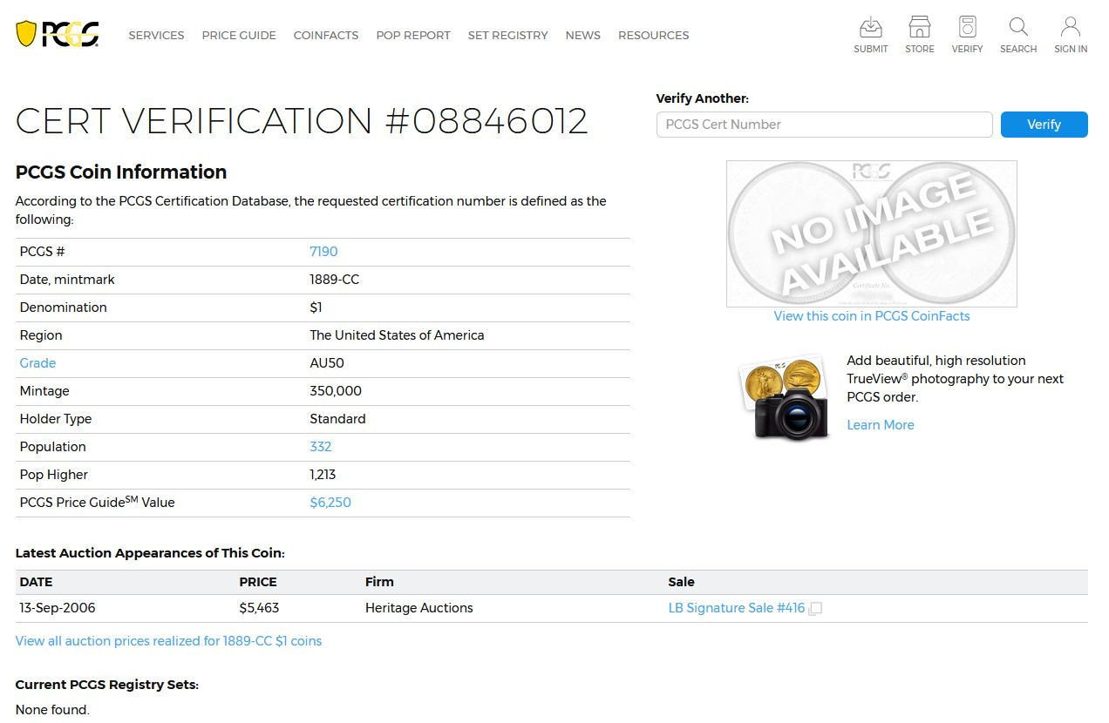Viewport: 1109px width, 723px height.
Task: Click the AU50 grade value
Action: pyautogui.click(x=327, y=363)
